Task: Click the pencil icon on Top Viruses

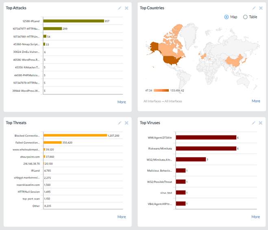Action: click(254, 123)
